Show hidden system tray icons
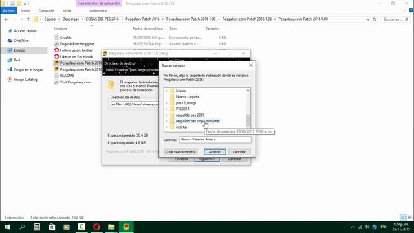The image size is (414, 233). 353,227
